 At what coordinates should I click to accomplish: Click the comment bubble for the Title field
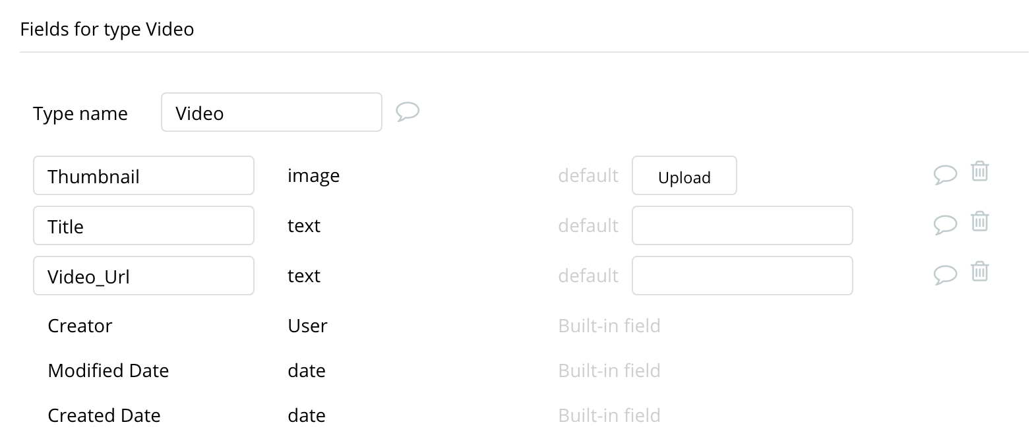[x=946, y=224]
